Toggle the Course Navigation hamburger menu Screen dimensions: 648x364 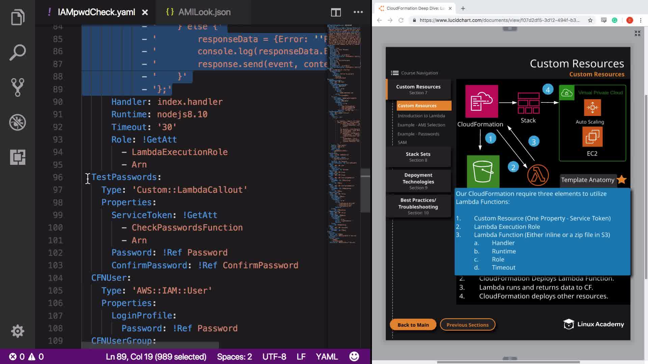pyautogui.click(x=394, y=73)
